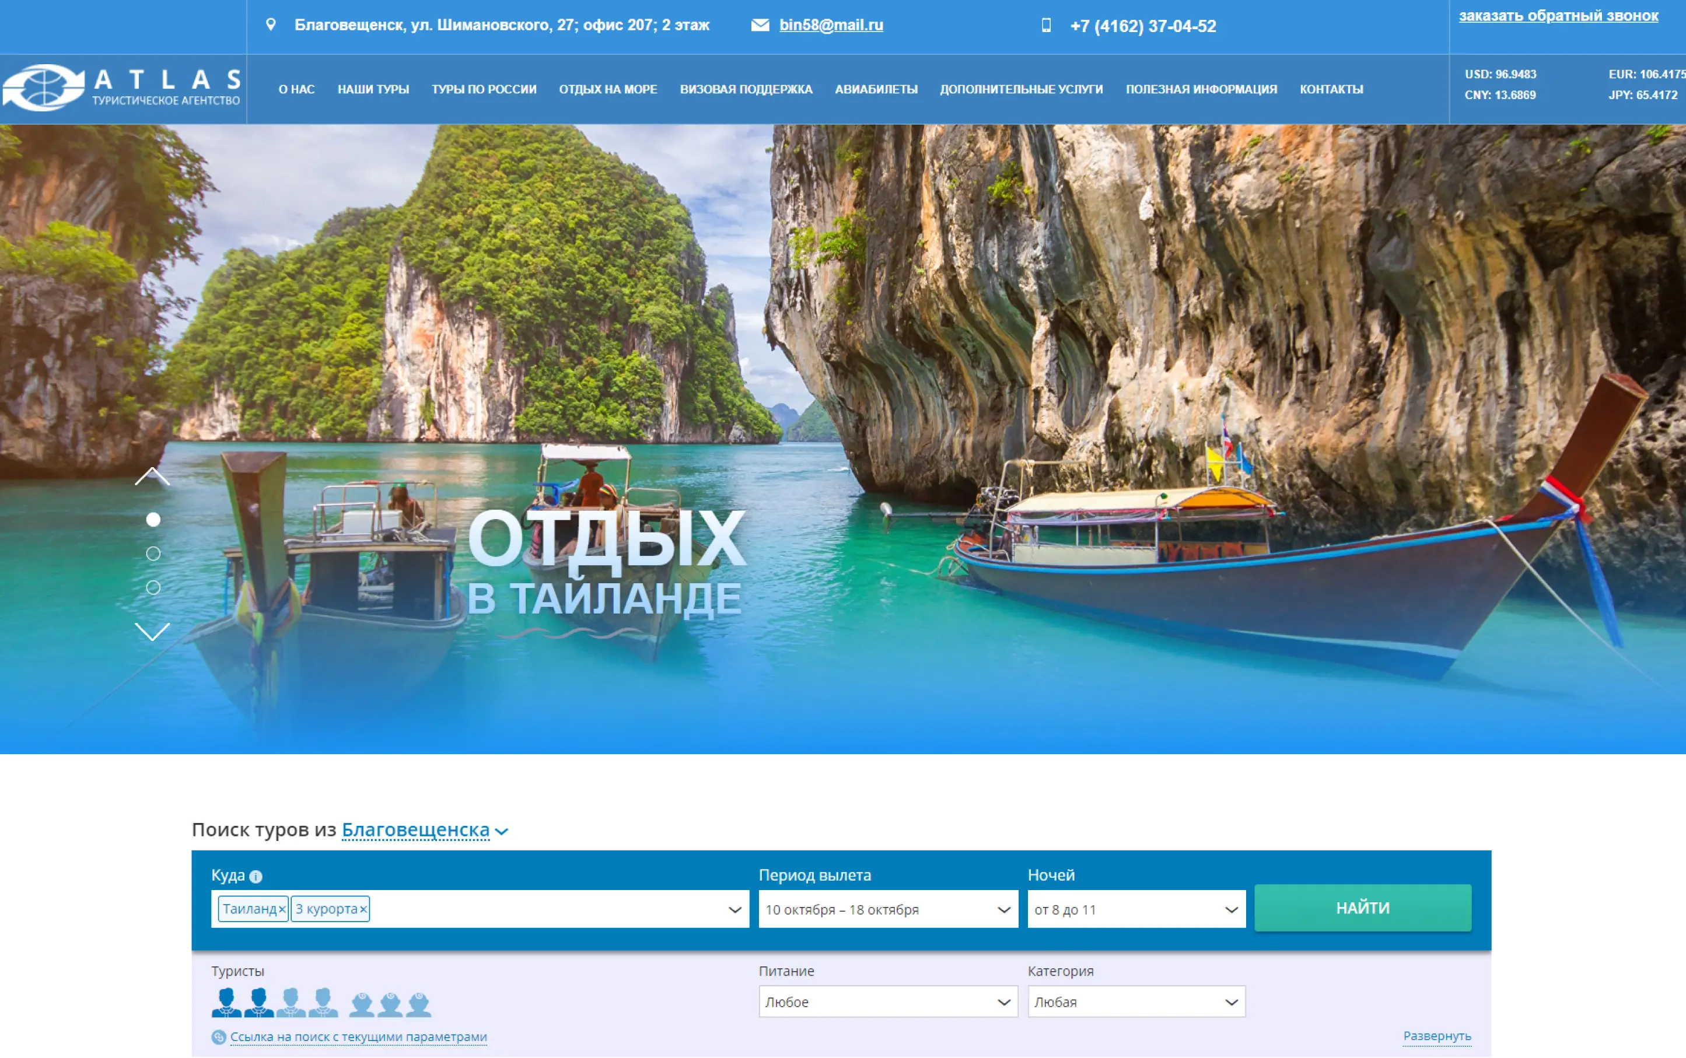The height and width of the screenshot is (1058, 1686).
Task: Add the first child tourist icon
Action: [362, 1004]
